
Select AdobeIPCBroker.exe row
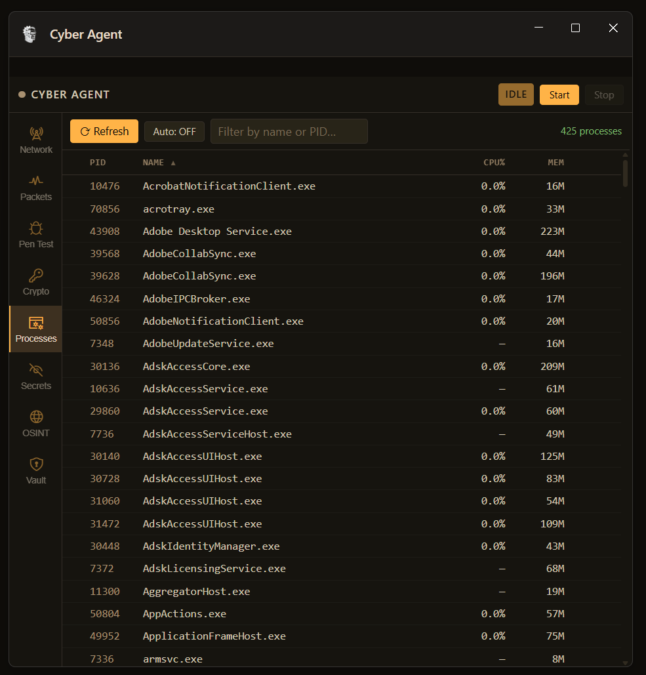click(342, 299)
